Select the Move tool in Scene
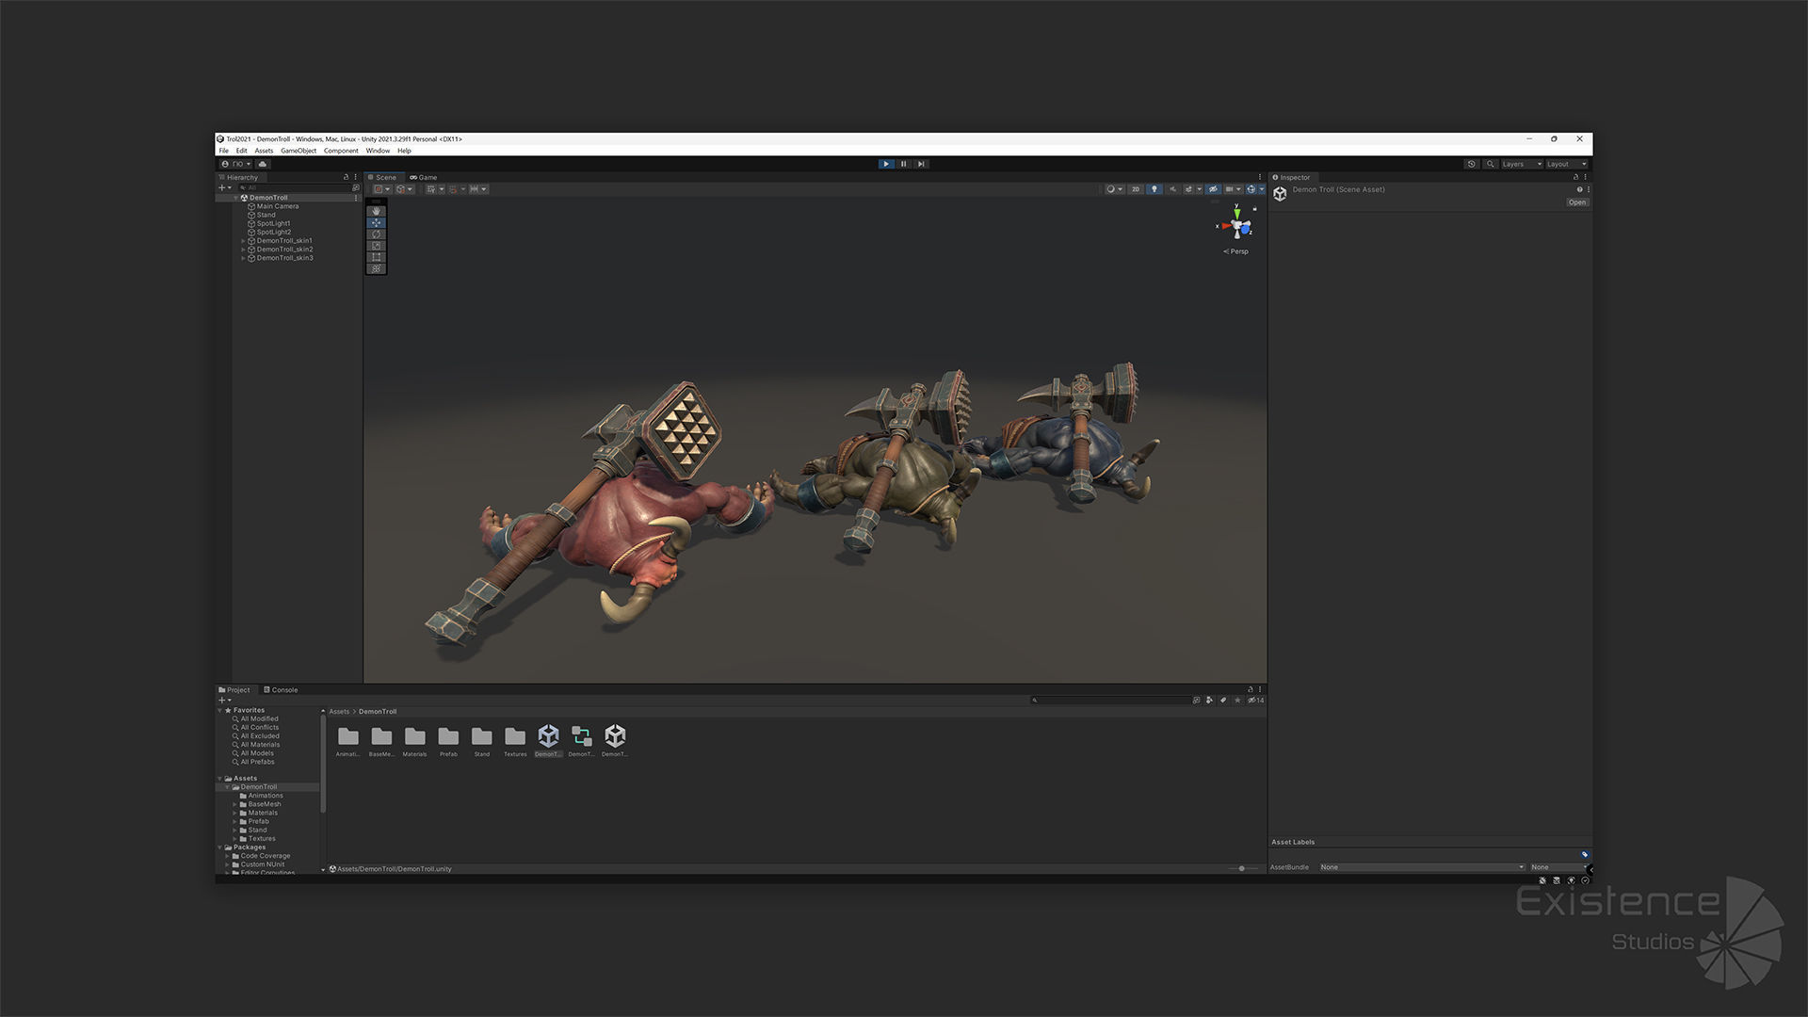Image resolution: width=1808 pixels, height=1017 pixels. click(x=377, y=223)
